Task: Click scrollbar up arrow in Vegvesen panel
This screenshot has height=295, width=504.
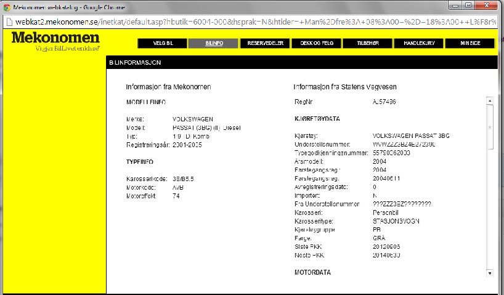Action: click(x=490, y=100)
